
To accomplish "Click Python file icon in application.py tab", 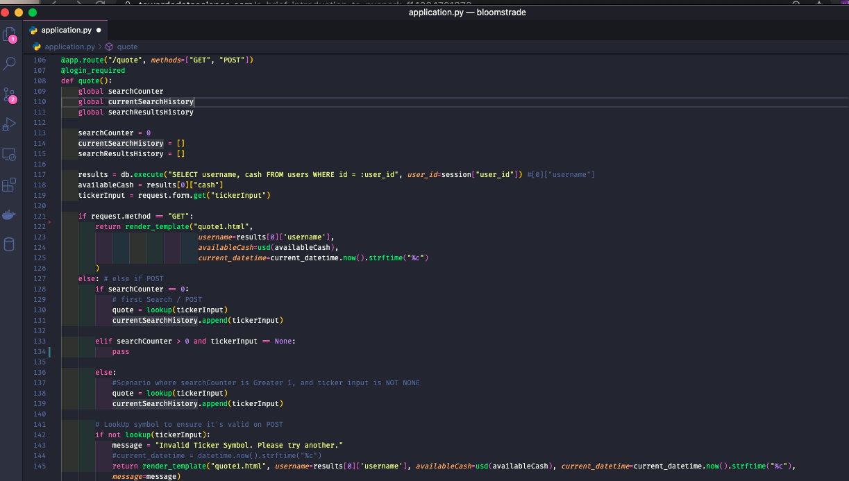I will [34, 31].
